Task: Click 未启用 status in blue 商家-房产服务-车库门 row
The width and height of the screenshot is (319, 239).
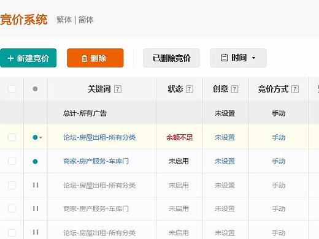Action: [179, 161]
